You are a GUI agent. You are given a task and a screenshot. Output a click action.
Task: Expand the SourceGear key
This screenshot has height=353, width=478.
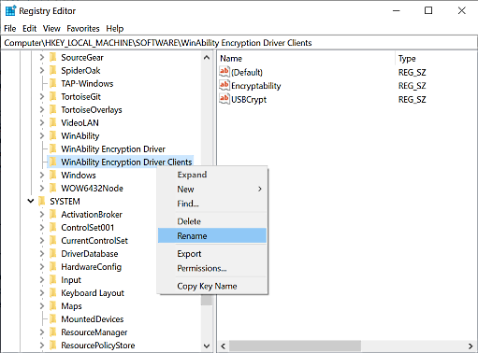point(42,57)
